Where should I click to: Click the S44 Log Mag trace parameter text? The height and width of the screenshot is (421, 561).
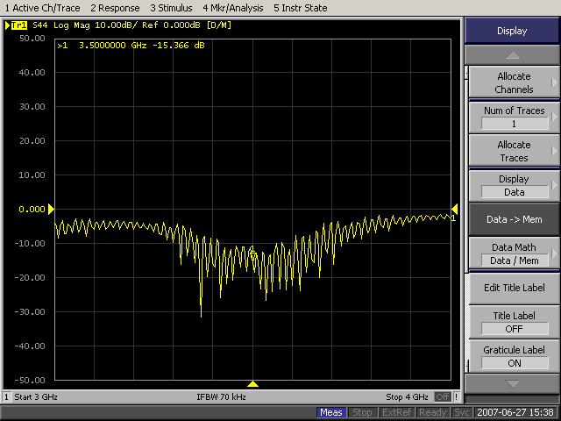(60, 25)
